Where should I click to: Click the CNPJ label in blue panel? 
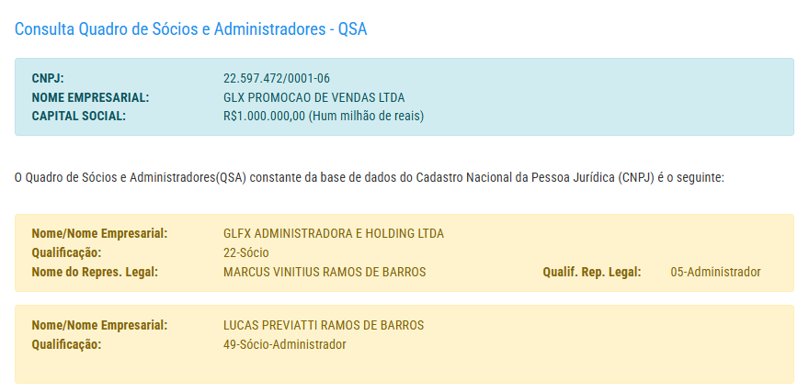[48, 78]
